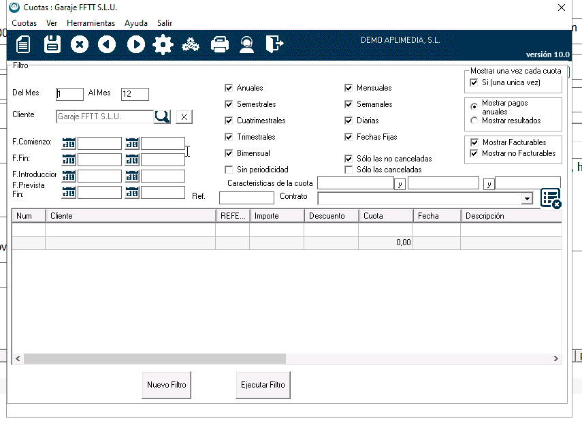Uncheck the Anuales checkbox
582x423 pixels.
(x=229, y=88)
